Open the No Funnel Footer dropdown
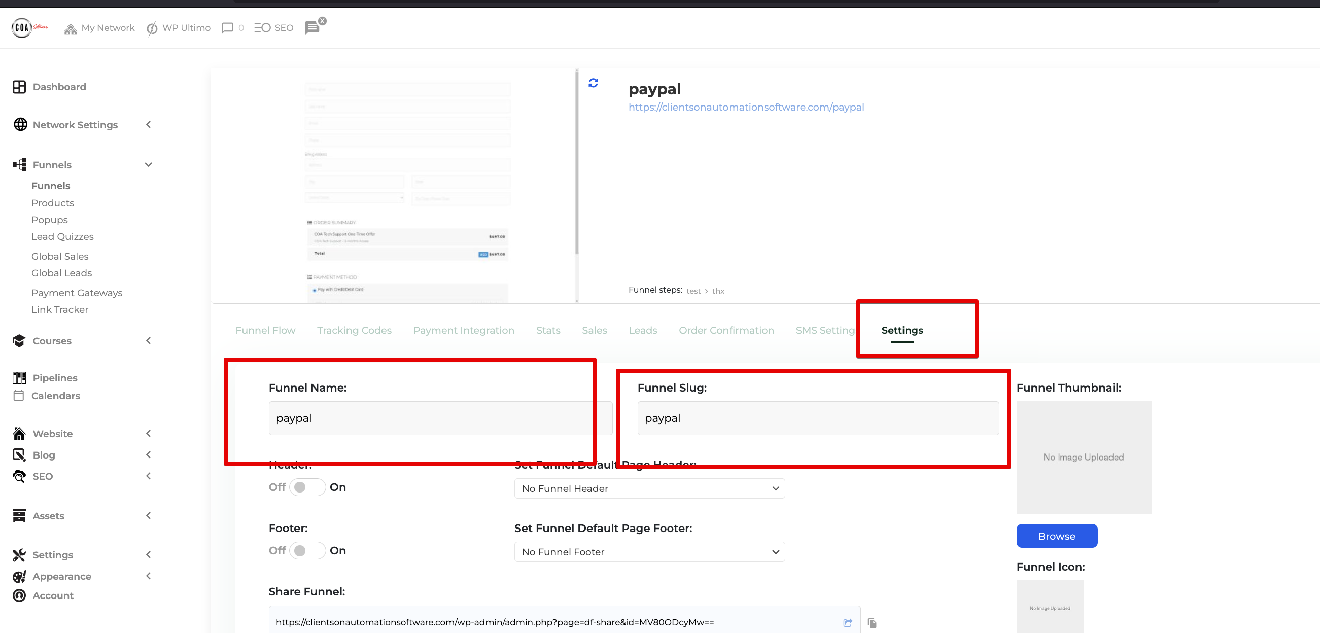 [649, 551]
